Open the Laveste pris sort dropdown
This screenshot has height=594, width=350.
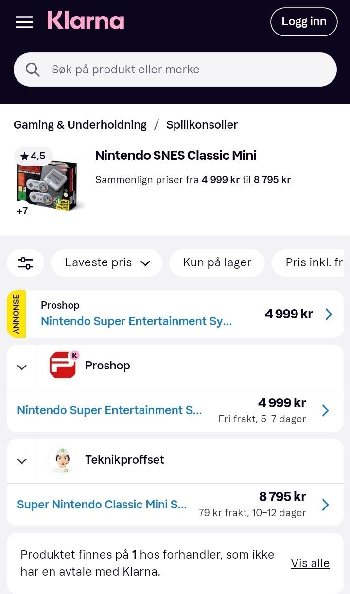click(106, 263)
